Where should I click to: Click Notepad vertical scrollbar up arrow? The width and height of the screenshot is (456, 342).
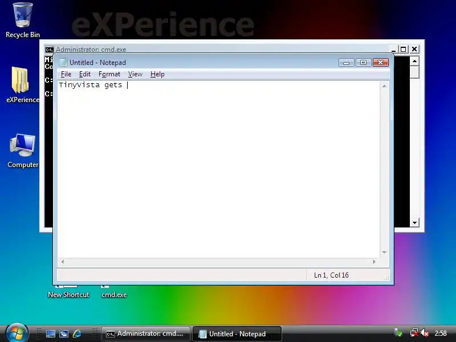384,86
